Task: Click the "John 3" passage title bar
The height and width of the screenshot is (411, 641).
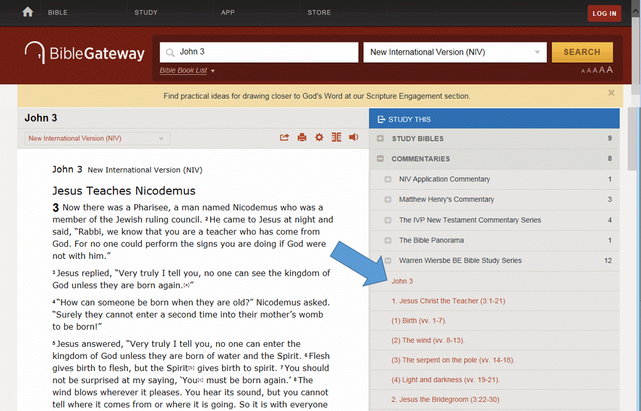Action: point(193,118)
